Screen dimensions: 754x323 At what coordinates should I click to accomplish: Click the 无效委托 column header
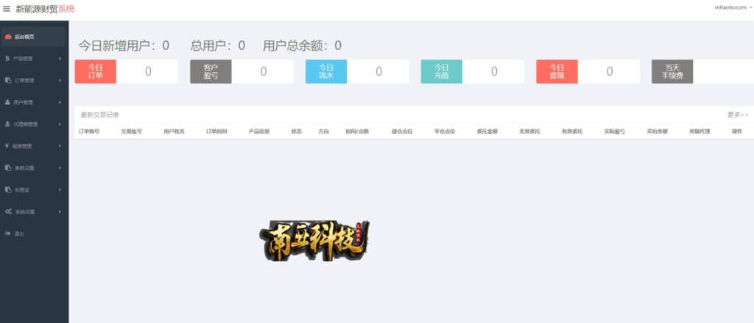[x=529, y=131]
